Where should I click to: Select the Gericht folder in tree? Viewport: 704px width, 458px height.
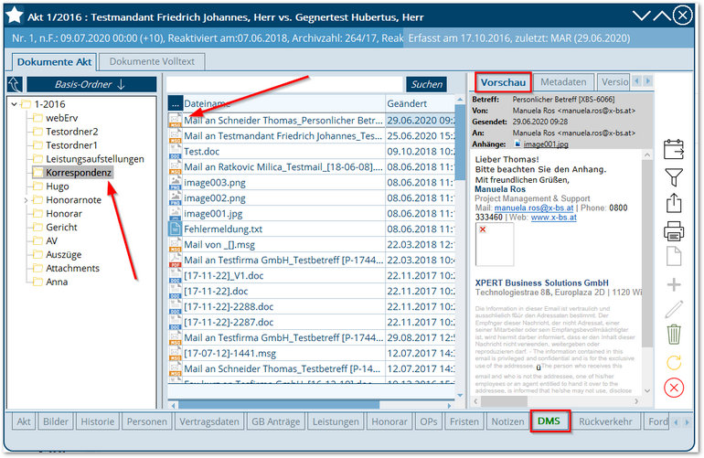coord(62,227)
